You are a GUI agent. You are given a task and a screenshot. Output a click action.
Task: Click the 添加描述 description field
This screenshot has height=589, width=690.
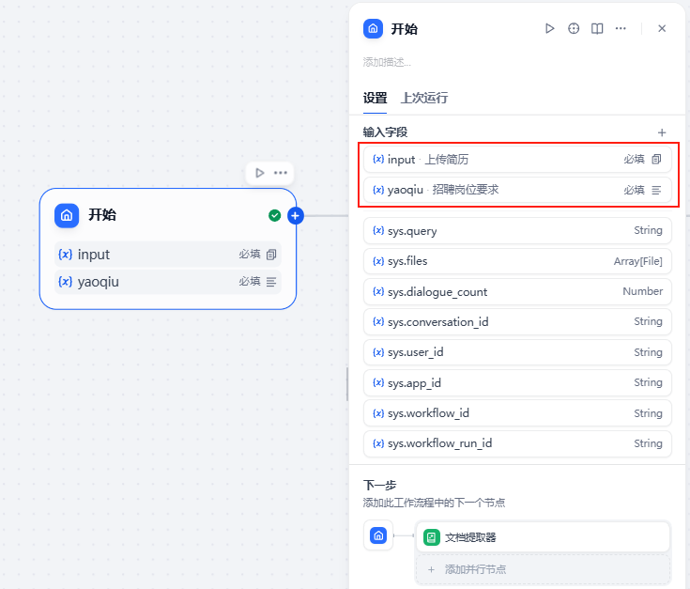388,62
